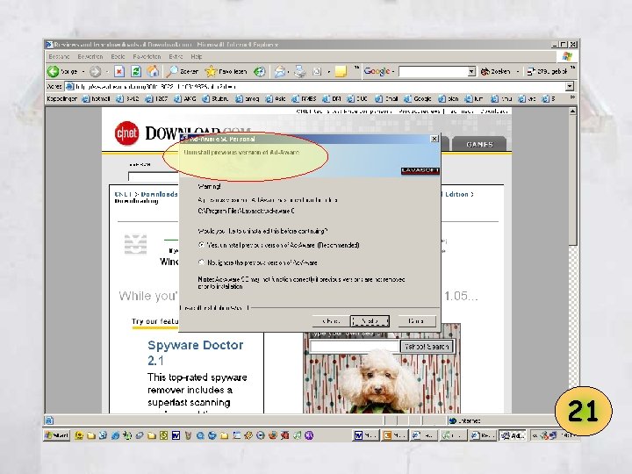Click the vertical scrollbar thumb
This screenshot has width=632, height=474.
572,179
